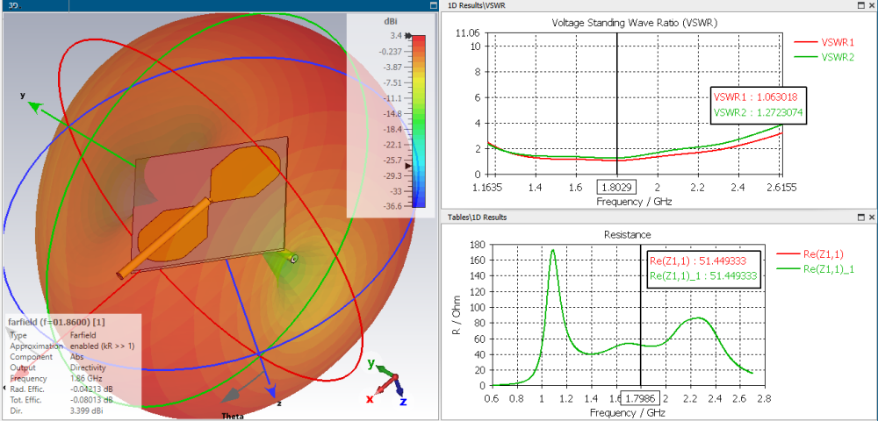Click the 'dBi' unit label above color scale
878x421 pixels.
coord(392,23)
